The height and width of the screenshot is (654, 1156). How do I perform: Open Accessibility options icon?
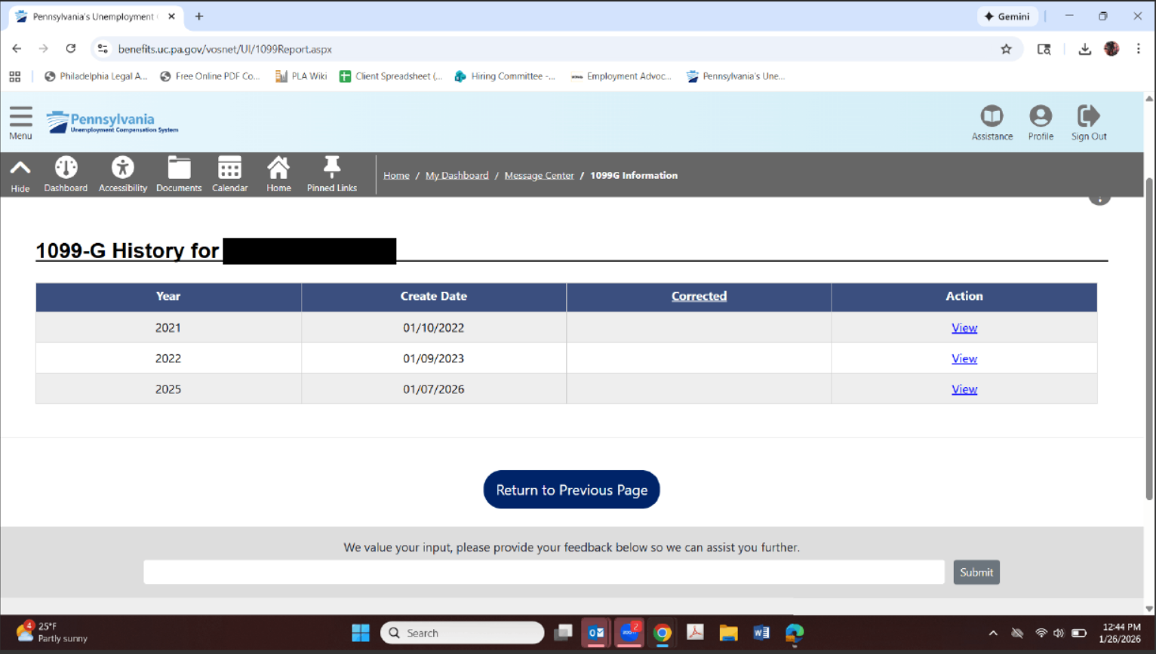[x=122, y=167]
